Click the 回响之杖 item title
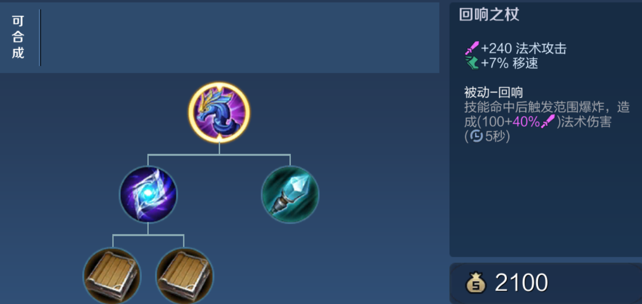The image size is (642, 304). click(x=489, y=15)
